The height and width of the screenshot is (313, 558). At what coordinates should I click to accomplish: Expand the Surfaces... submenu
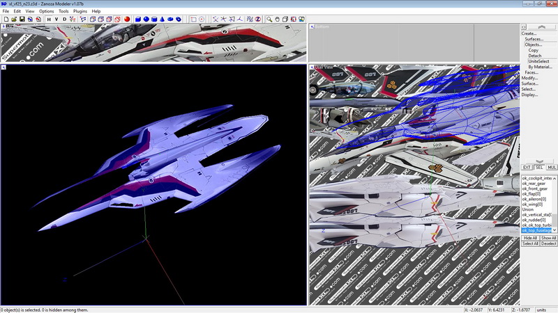pos(534,39)
